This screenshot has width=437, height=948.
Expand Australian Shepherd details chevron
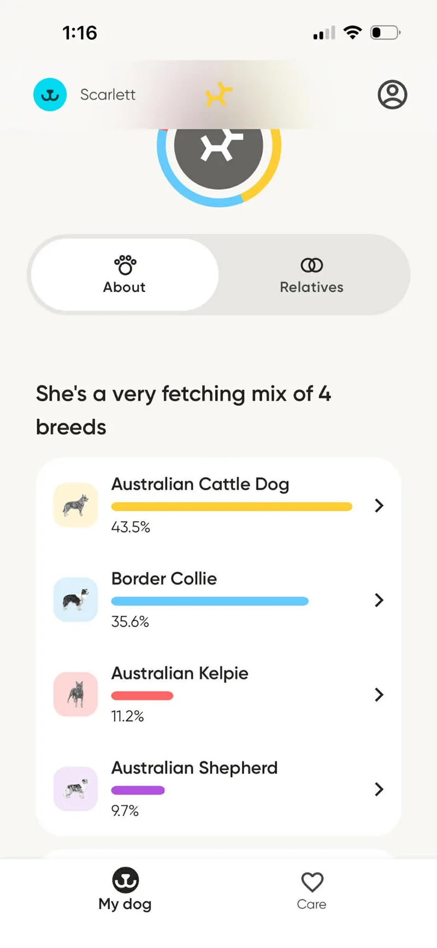tap(379, 789)
